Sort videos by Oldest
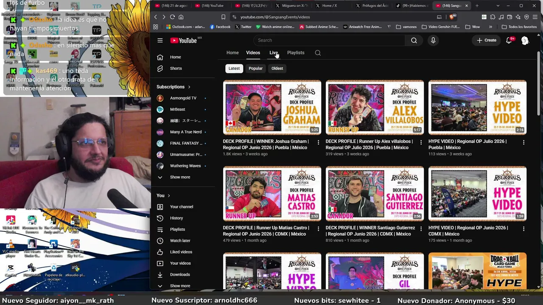Viewport: 543px width, 305px height. coord(277,69)
